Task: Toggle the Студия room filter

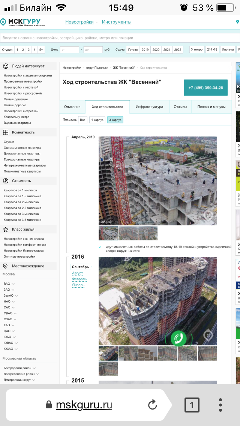Action: [x=7, y=49]
